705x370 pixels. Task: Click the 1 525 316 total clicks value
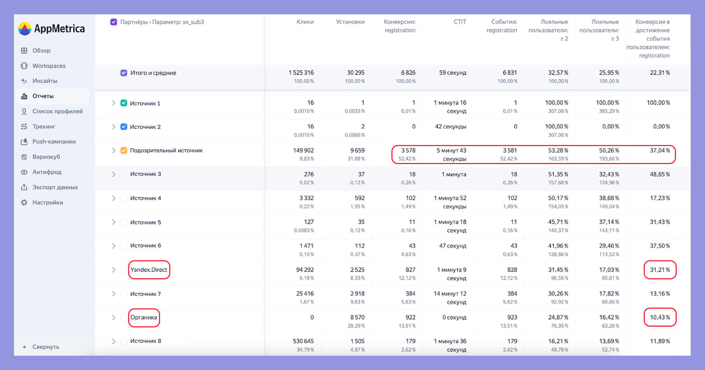pyautogui.click(x=301, y=73)
